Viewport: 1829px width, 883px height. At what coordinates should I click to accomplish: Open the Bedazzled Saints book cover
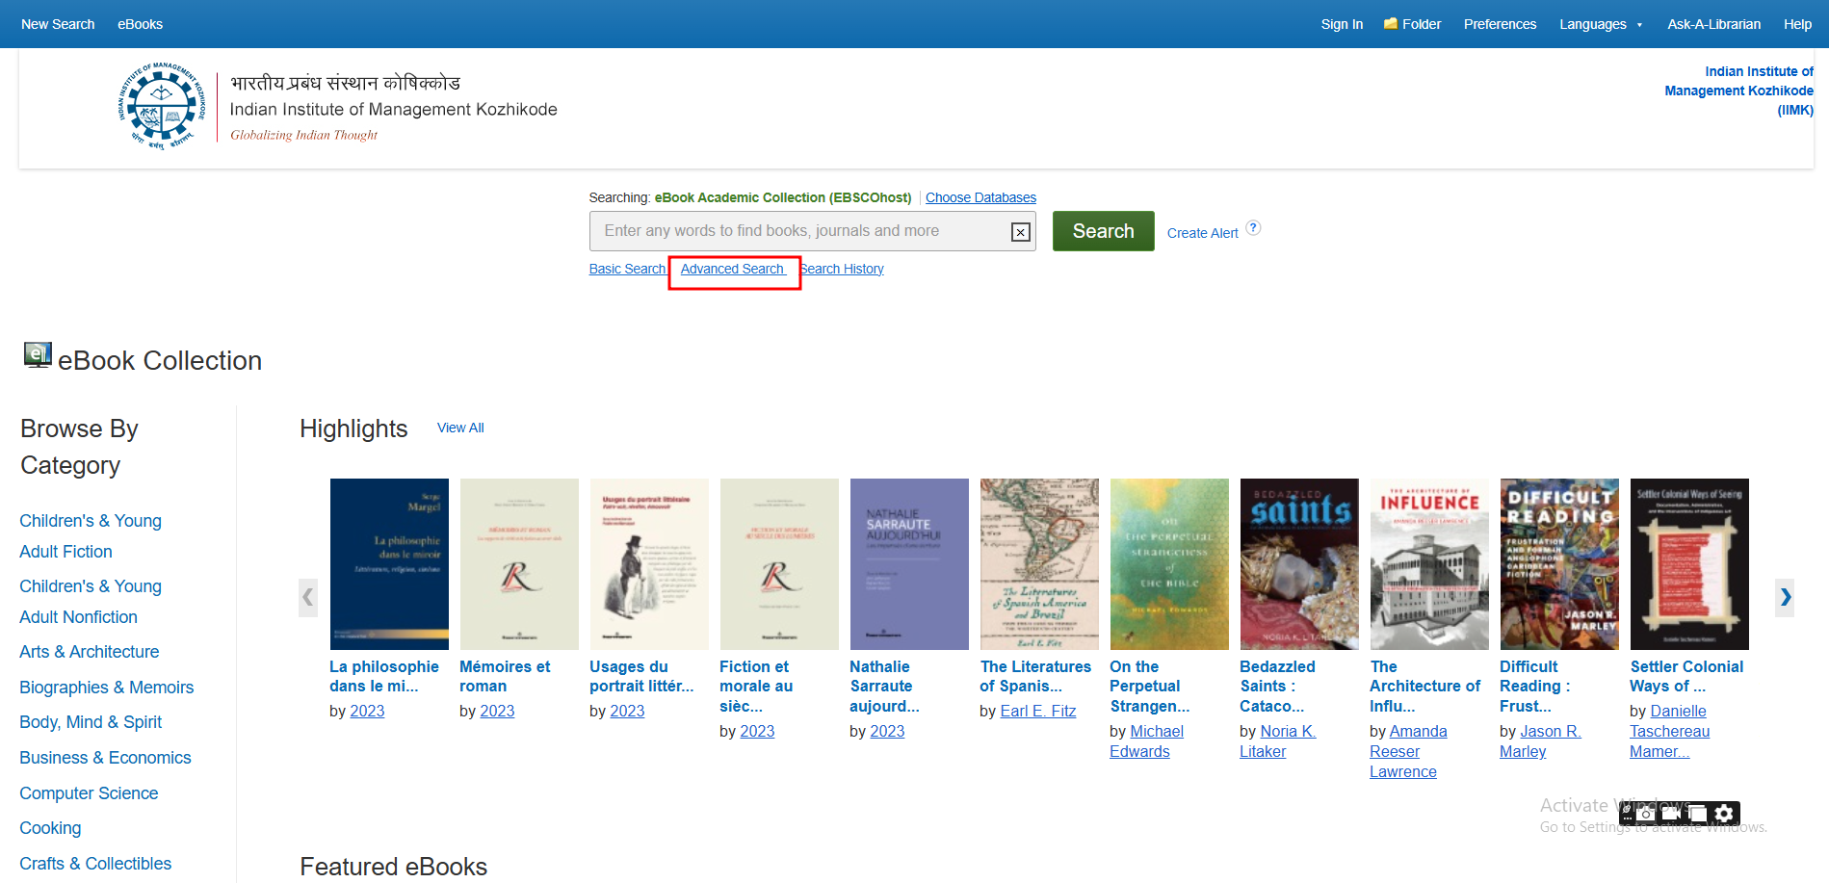pos(1298,564)
